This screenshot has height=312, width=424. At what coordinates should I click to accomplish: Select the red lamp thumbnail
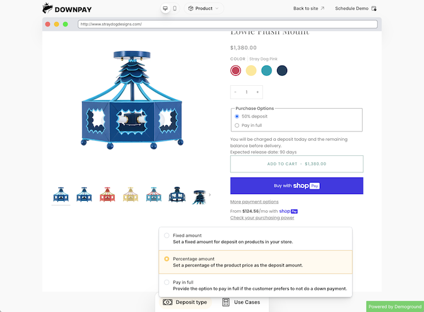click(x=107, y=195)
